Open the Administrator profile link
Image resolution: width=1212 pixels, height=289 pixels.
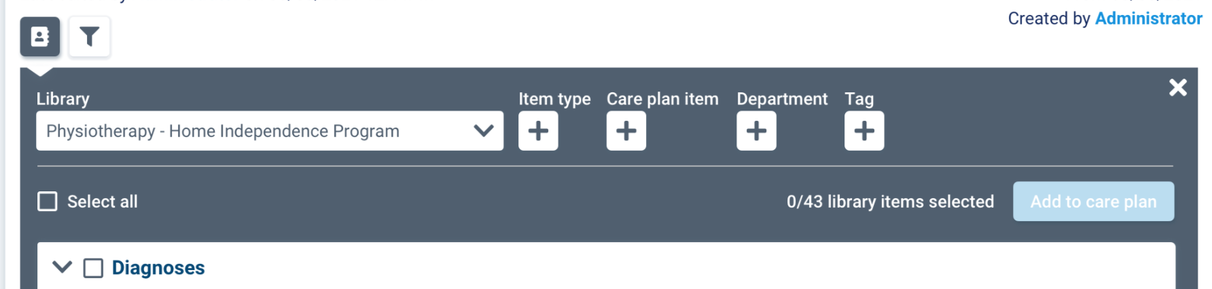pyautogui.click(x=1148, y=18)
